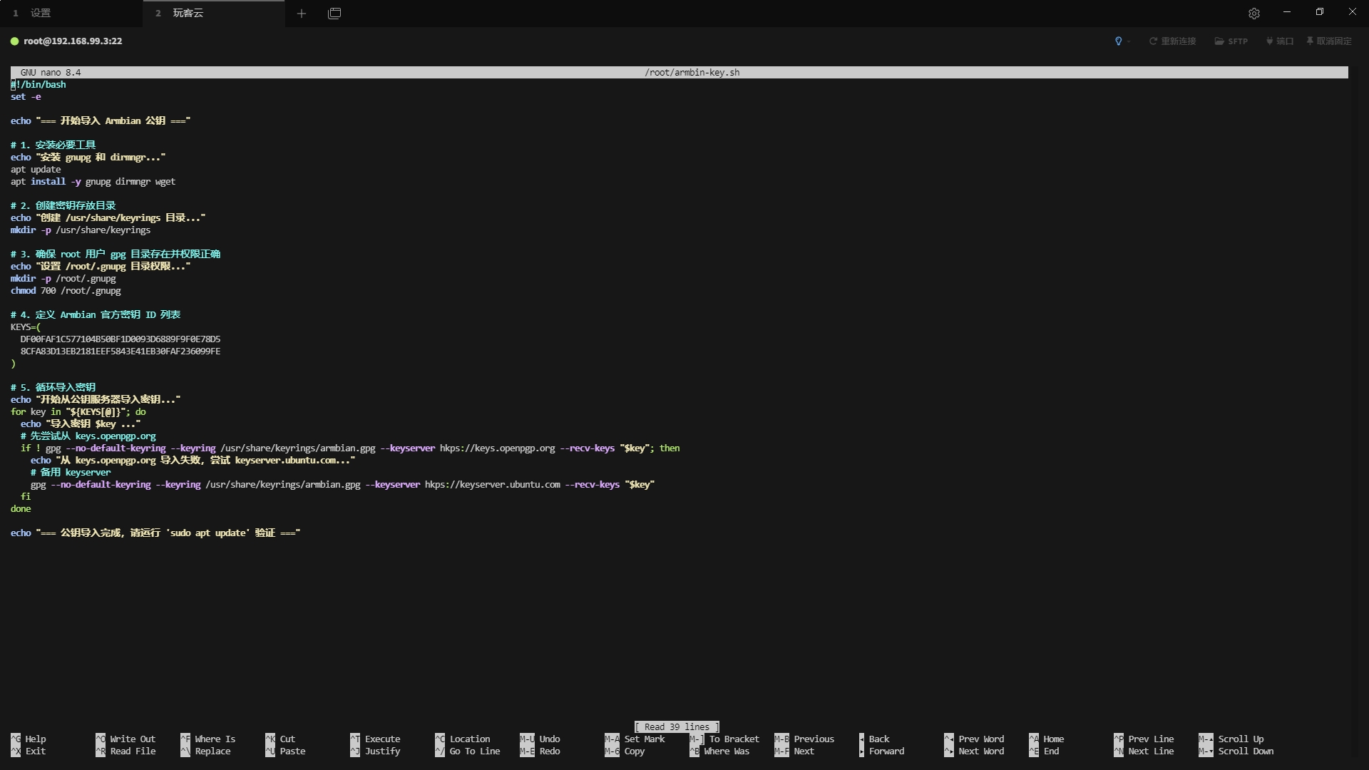1369x770 pixels.
Task: Click the Scroll Up shortcut
Action: point(1231,739)
